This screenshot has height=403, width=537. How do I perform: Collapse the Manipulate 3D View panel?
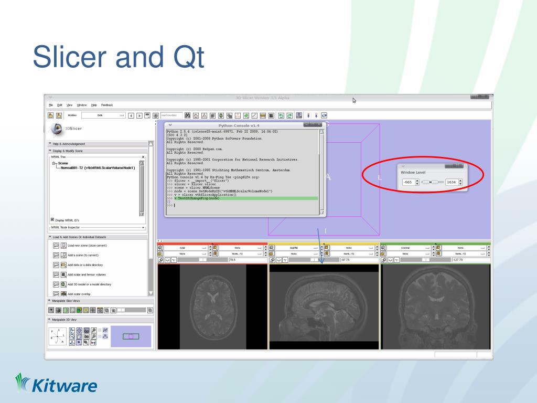[100, 320]
